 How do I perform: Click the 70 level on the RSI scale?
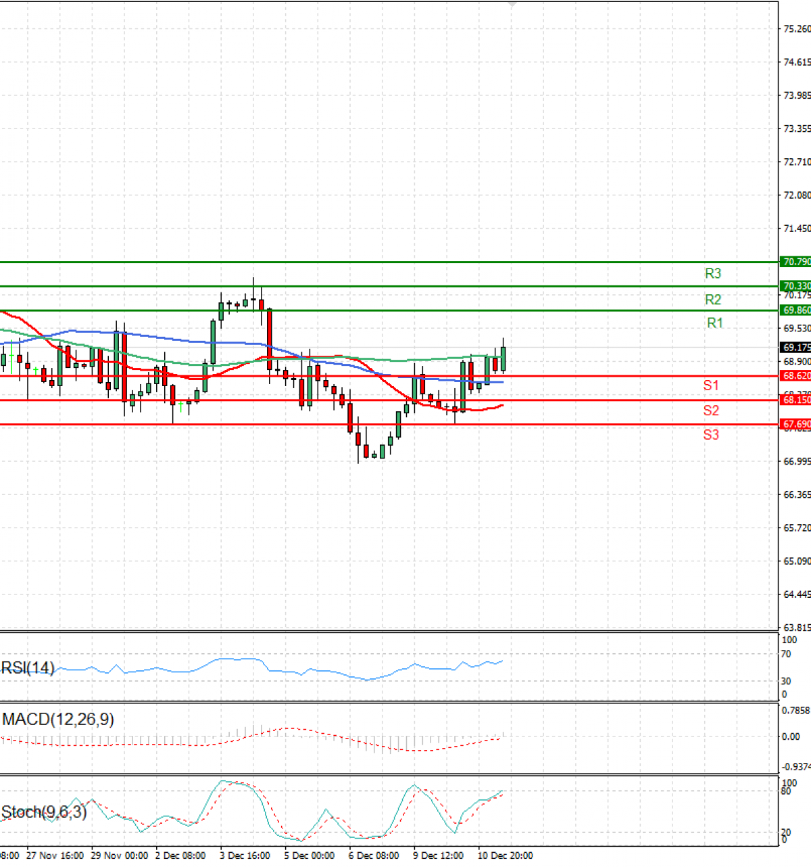coord(787,654)
